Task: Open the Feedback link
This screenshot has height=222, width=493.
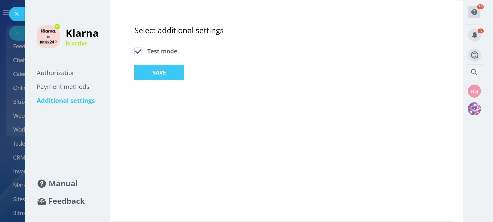Action: pyautogui.click(x=67, y=201)
